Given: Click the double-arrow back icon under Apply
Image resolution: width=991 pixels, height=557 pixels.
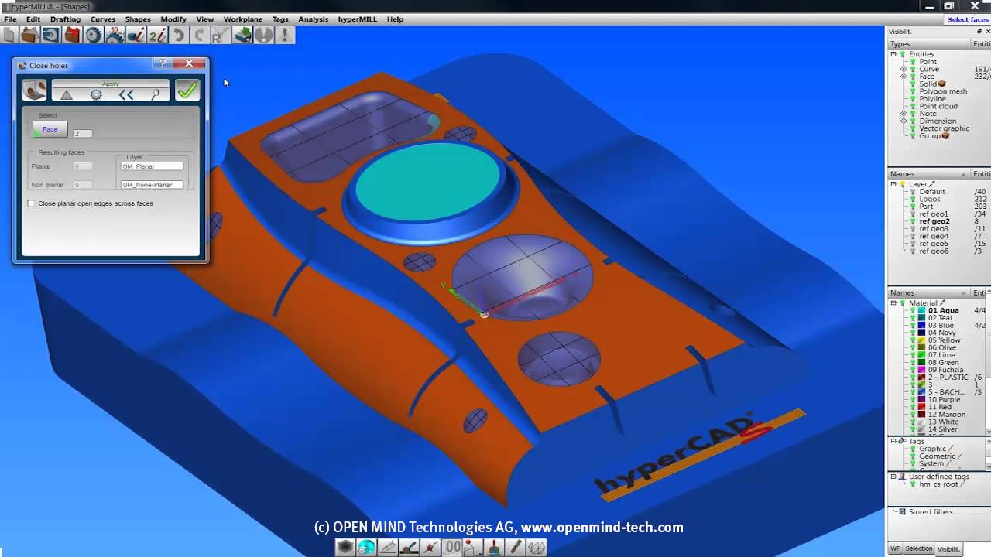Looking at the screenshot, I should coord(126,94).
